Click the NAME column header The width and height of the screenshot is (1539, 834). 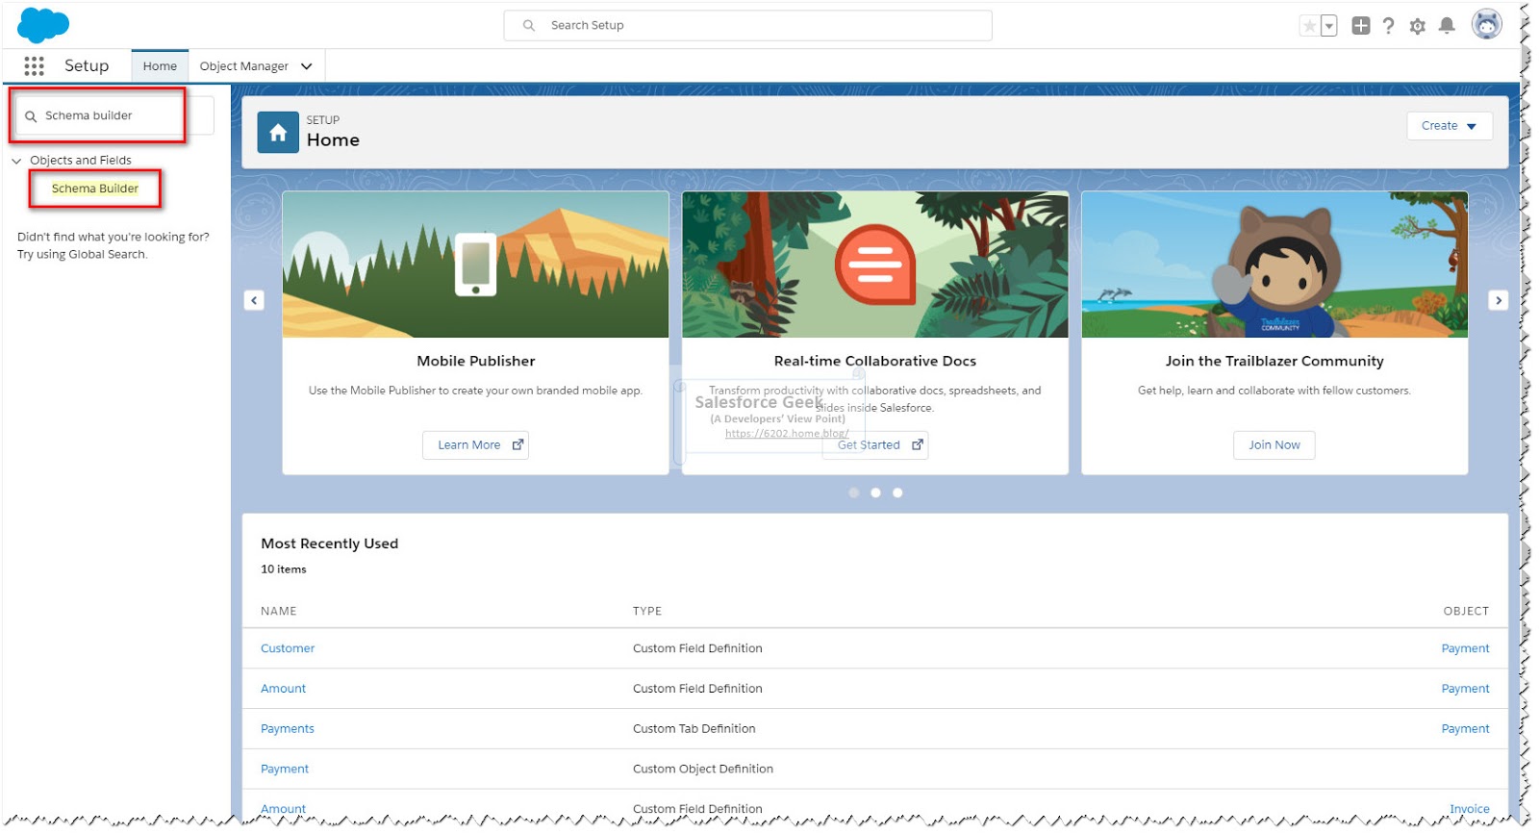[279, 611]
